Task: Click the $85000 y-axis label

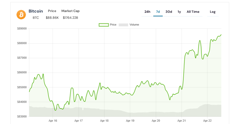Action: click(22, 87)
